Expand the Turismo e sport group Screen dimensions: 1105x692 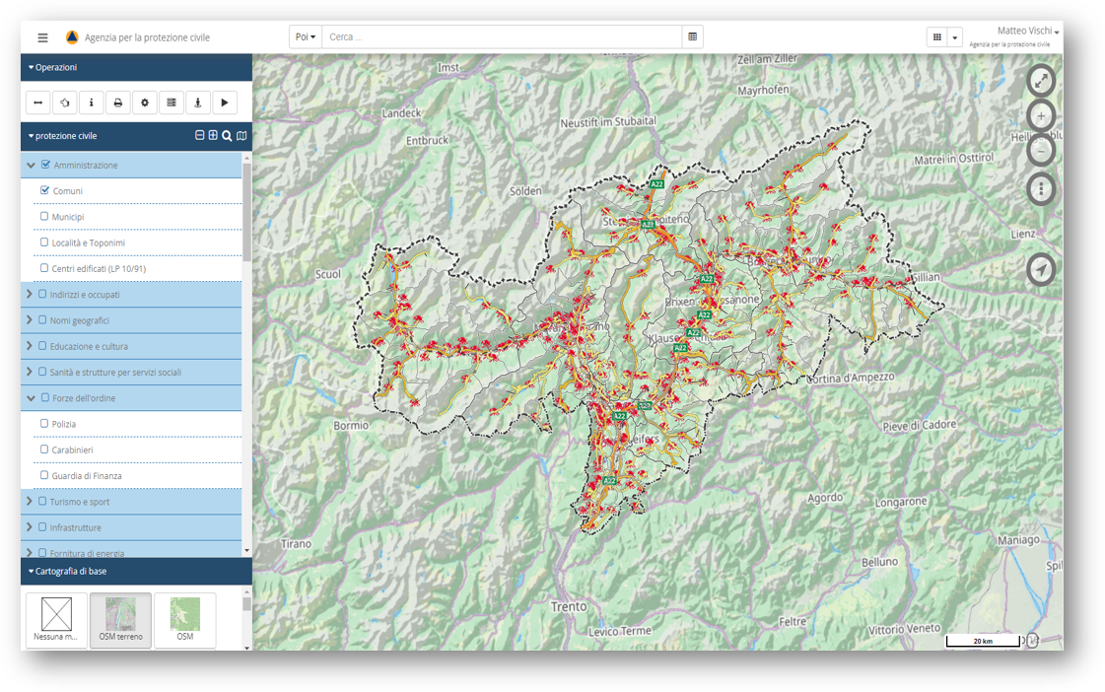click(x=30, y=502)
